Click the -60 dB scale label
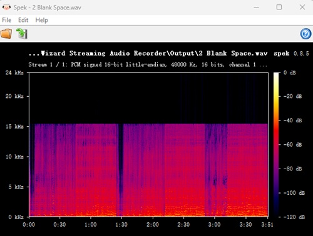Viewport: 313px width, 236px height. pyautogui.click(x=293, y=145)
